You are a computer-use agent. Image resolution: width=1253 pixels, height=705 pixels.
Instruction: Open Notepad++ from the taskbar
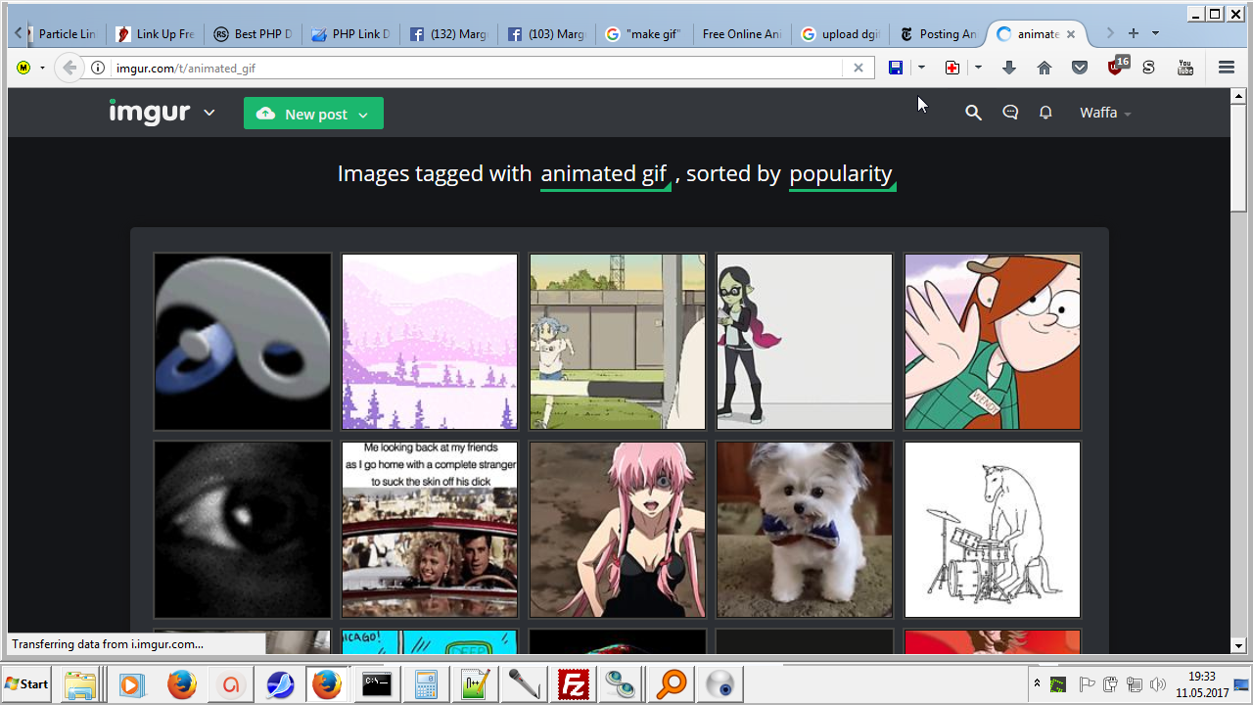click(475, 684)
